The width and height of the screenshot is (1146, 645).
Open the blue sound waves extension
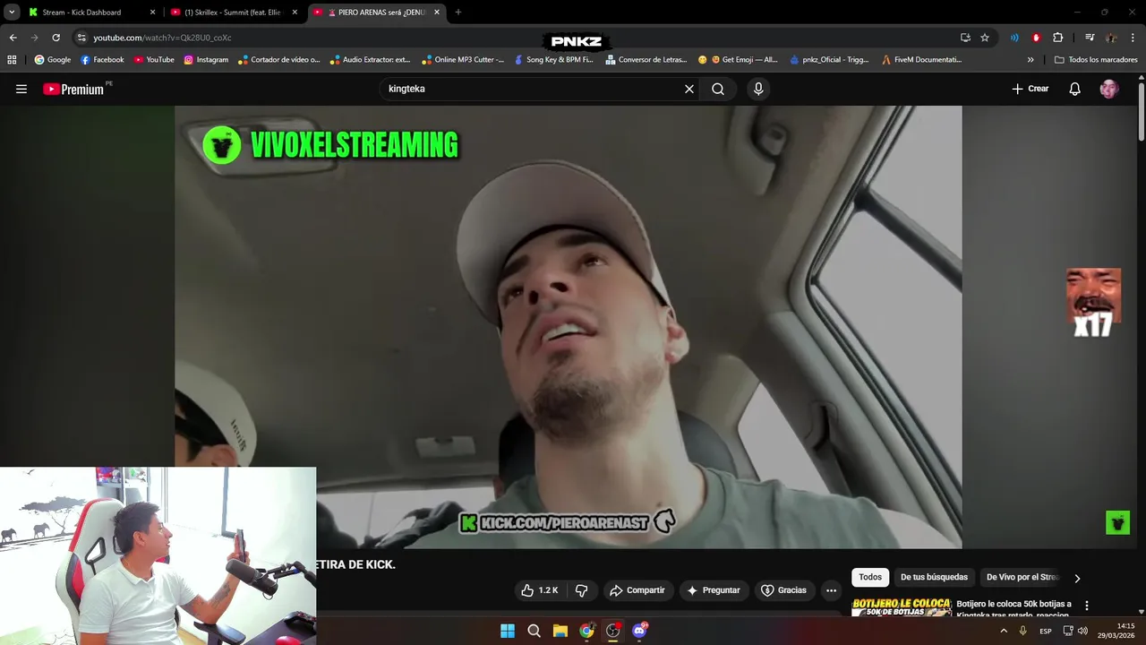tap(1014, 38)
